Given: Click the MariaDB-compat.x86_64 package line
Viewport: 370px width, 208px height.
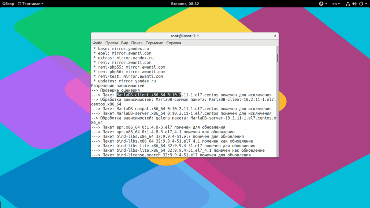Looking at the screenshot, I should [x=181, y=109].
